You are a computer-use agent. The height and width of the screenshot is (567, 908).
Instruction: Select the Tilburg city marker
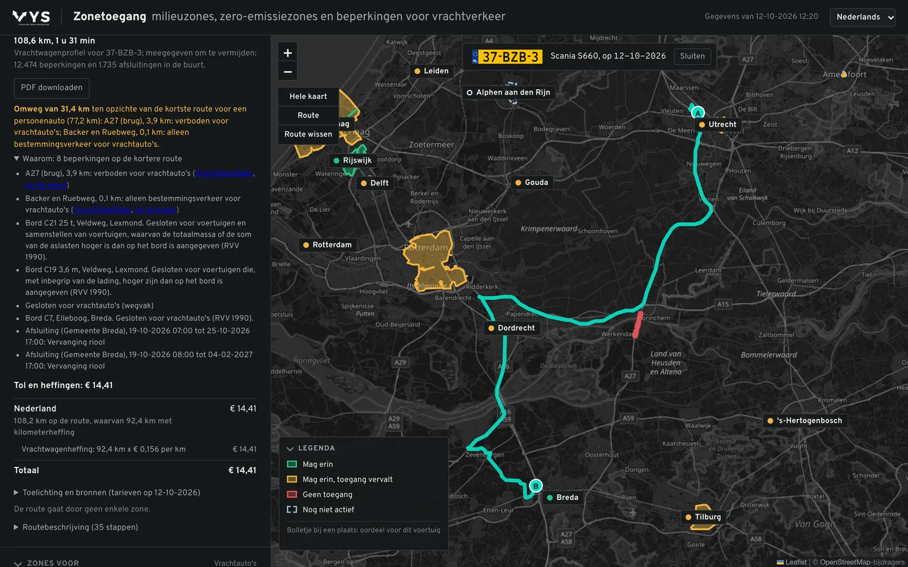(x=703, y=517)
